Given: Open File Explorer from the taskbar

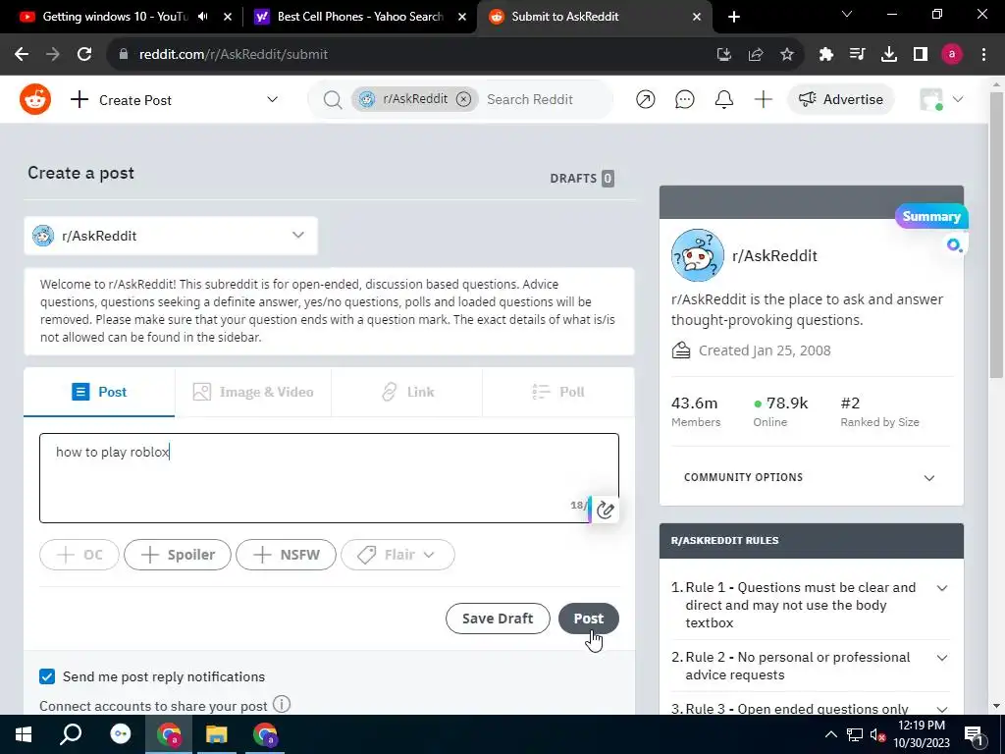Looking at the screenshot, I should (x=217, y=734).
